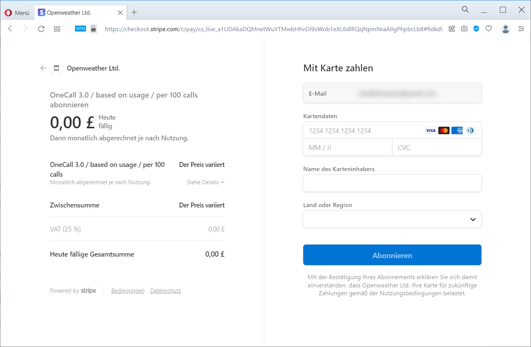Viewport: 531px width, 347px height.
Task: Select the Openweather Ltd. browser tab
Action: click(80, 13)
